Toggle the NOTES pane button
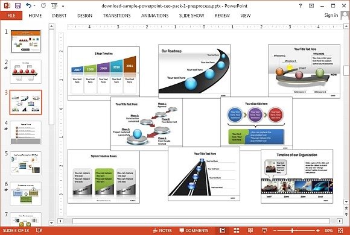The image size is (350, 235). (162, 230)
